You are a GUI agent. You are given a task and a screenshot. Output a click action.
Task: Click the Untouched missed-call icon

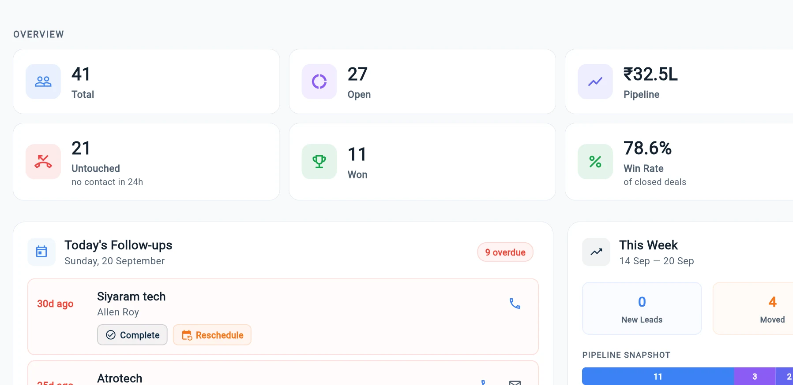click(x=43, y=162)
